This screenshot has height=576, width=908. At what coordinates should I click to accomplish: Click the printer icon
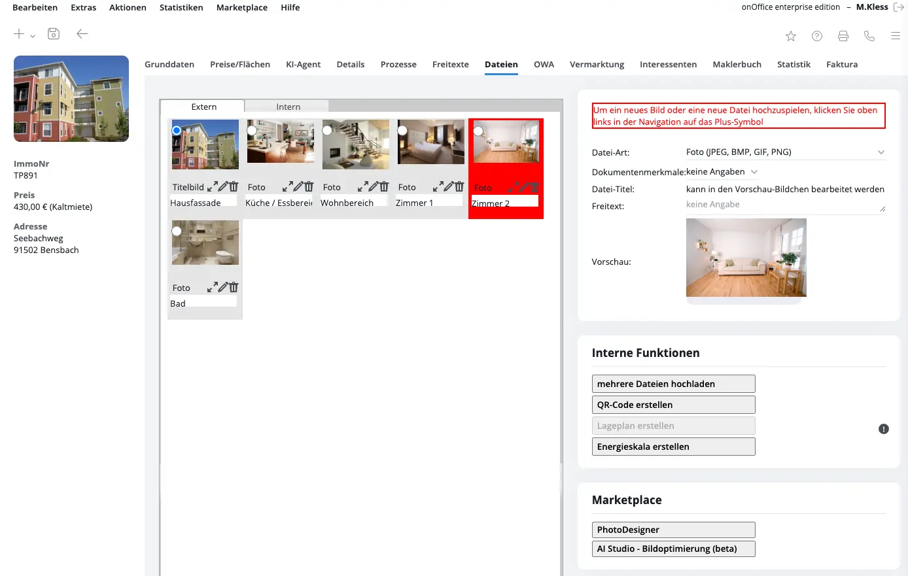843,36
